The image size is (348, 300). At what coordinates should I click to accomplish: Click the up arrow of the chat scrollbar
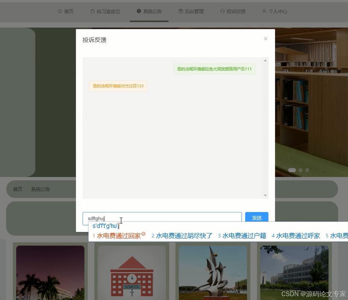265,60
